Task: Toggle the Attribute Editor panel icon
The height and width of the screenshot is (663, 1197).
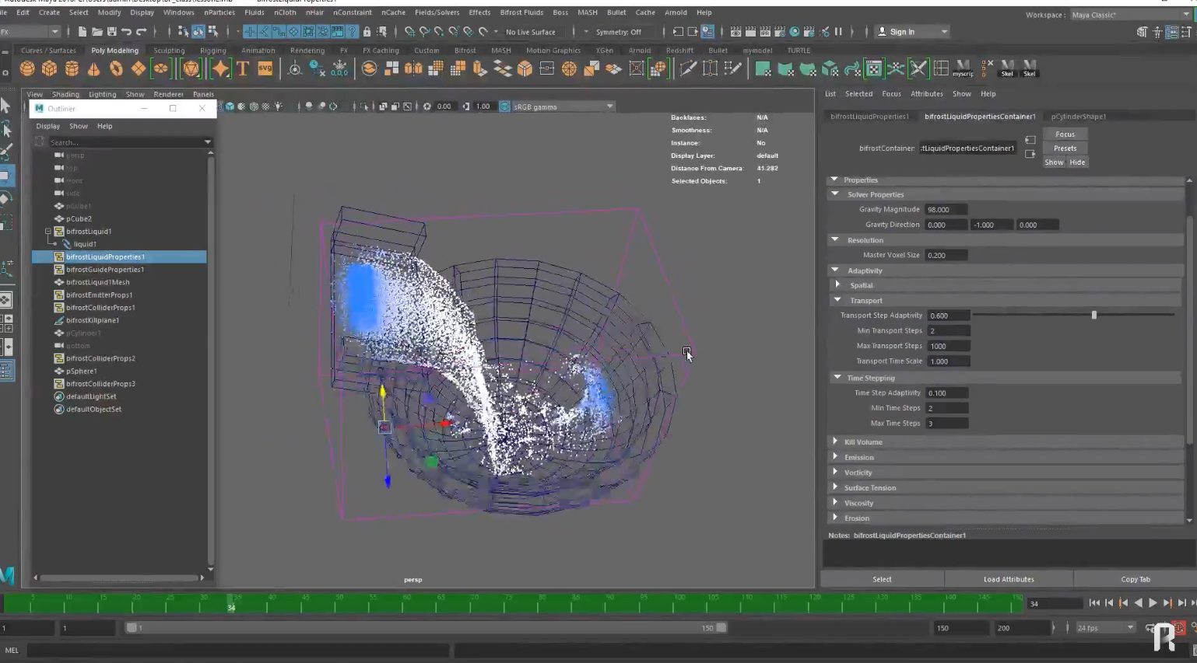Action: 1172,32
